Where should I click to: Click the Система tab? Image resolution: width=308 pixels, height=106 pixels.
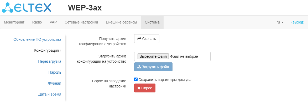point(152,22)
